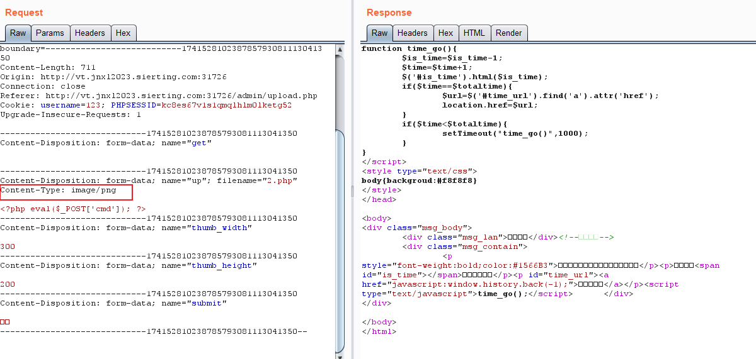Click the setTimeout("time_go()",1000) line

pos(515,133)
